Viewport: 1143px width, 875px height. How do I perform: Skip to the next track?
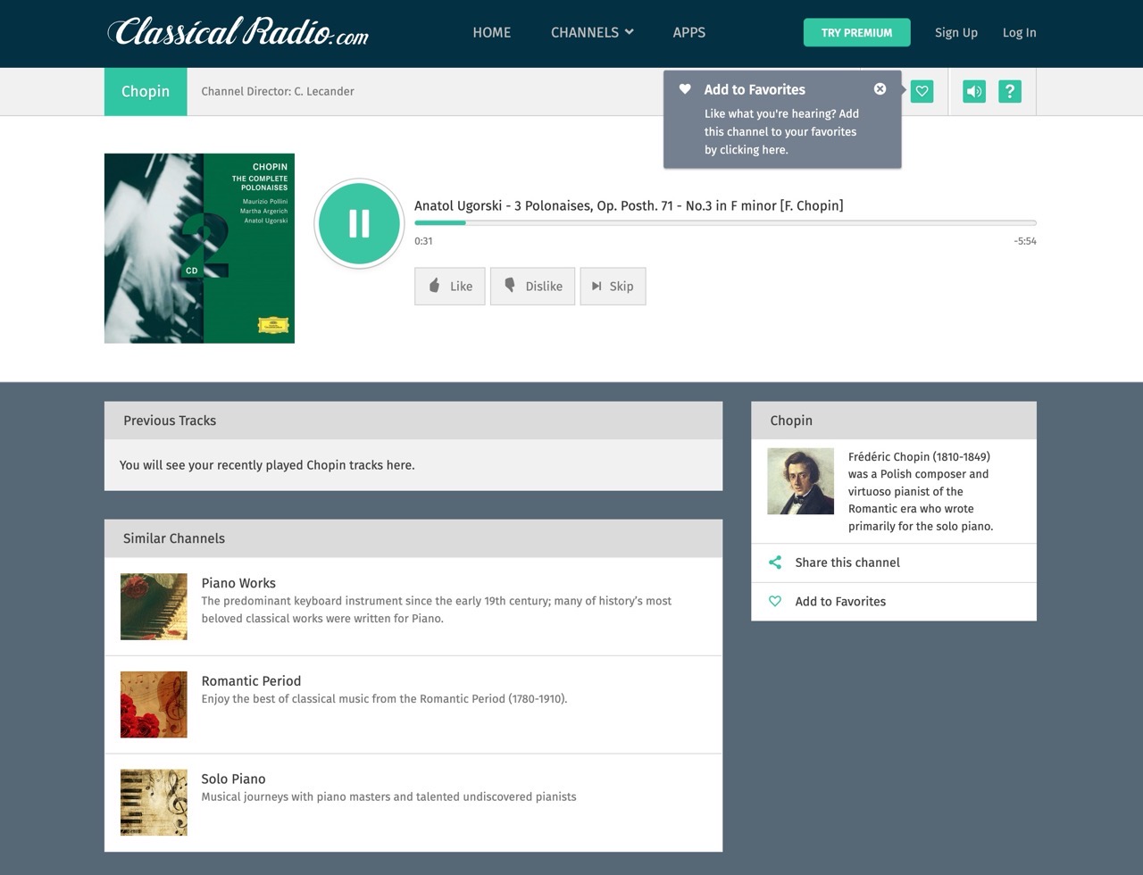[x=613, y=287]
